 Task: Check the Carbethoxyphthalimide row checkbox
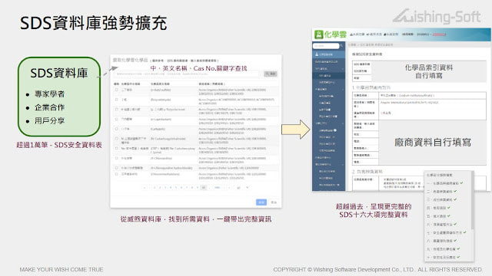(116, 138)
